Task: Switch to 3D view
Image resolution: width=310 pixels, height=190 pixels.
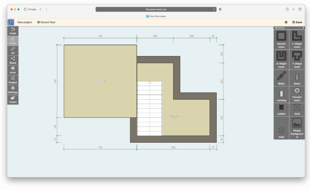Action: (x=13, y=51)
